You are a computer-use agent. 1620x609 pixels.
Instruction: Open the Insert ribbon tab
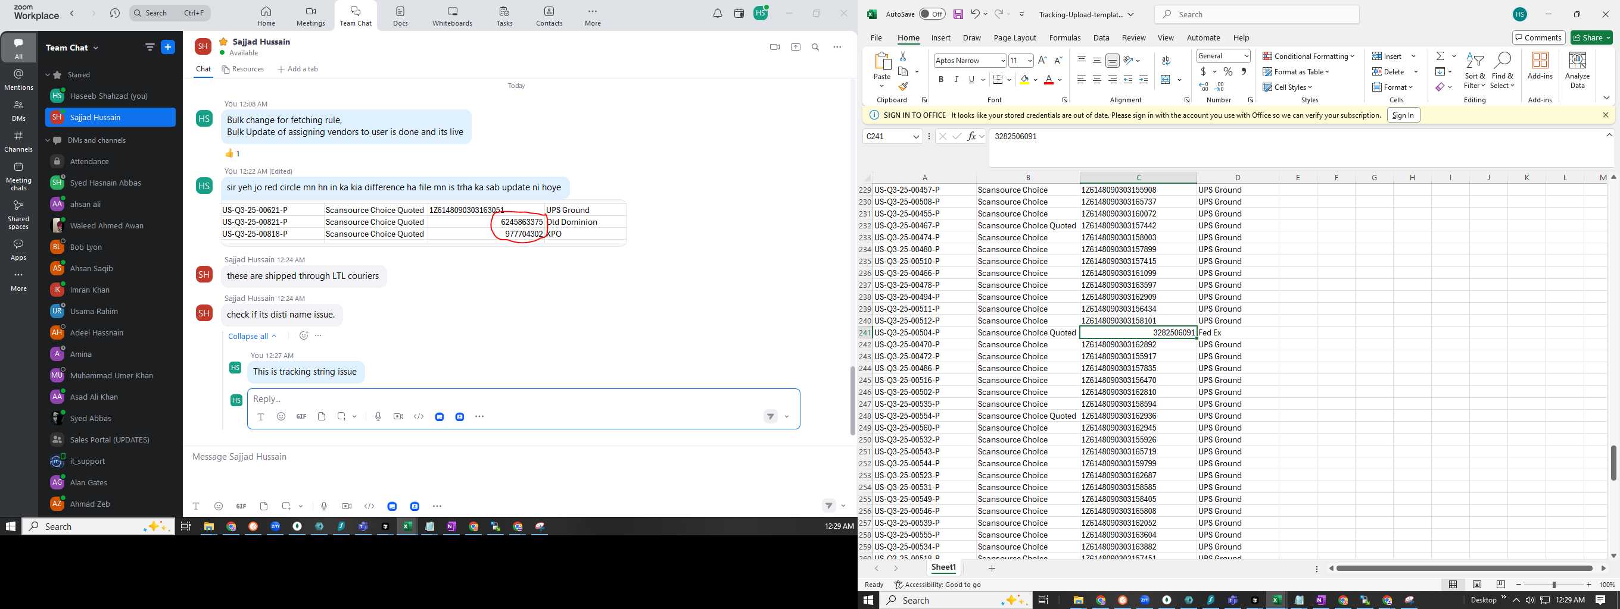click(941, 37)
